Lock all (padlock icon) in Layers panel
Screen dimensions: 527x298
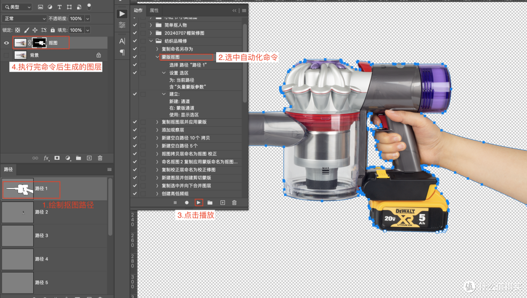tap(52, 30)
